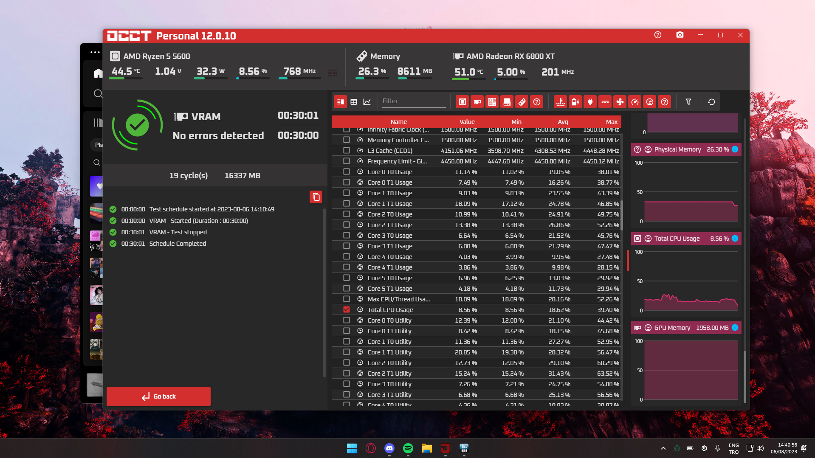Open the CPU details grid icon
Screen dimensions: 815x458
[x=333, y=73]
